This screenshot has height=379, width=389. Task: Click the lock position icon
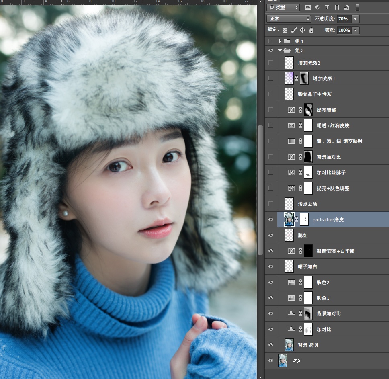[x=302, y=30]
